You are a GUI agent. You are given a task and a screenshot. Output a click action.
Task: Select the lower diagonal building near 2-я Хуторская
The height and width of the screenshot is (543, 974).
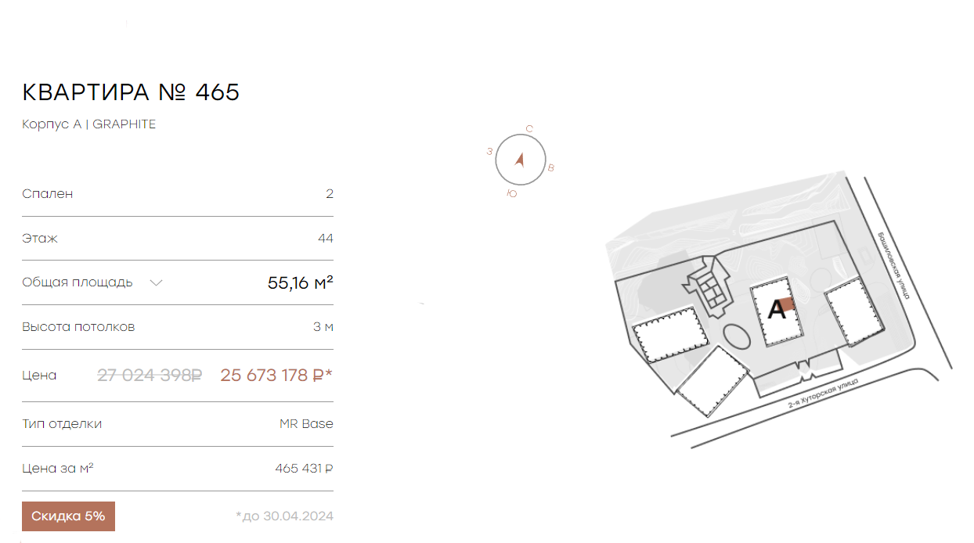coord(712,379)
